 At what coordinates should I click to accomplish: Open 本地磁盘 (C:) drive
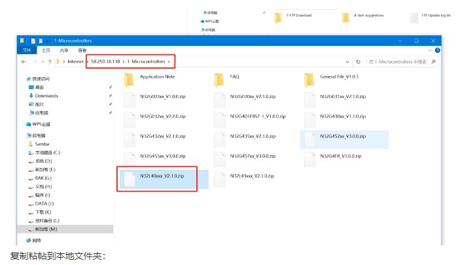click(x=48, y=152)
